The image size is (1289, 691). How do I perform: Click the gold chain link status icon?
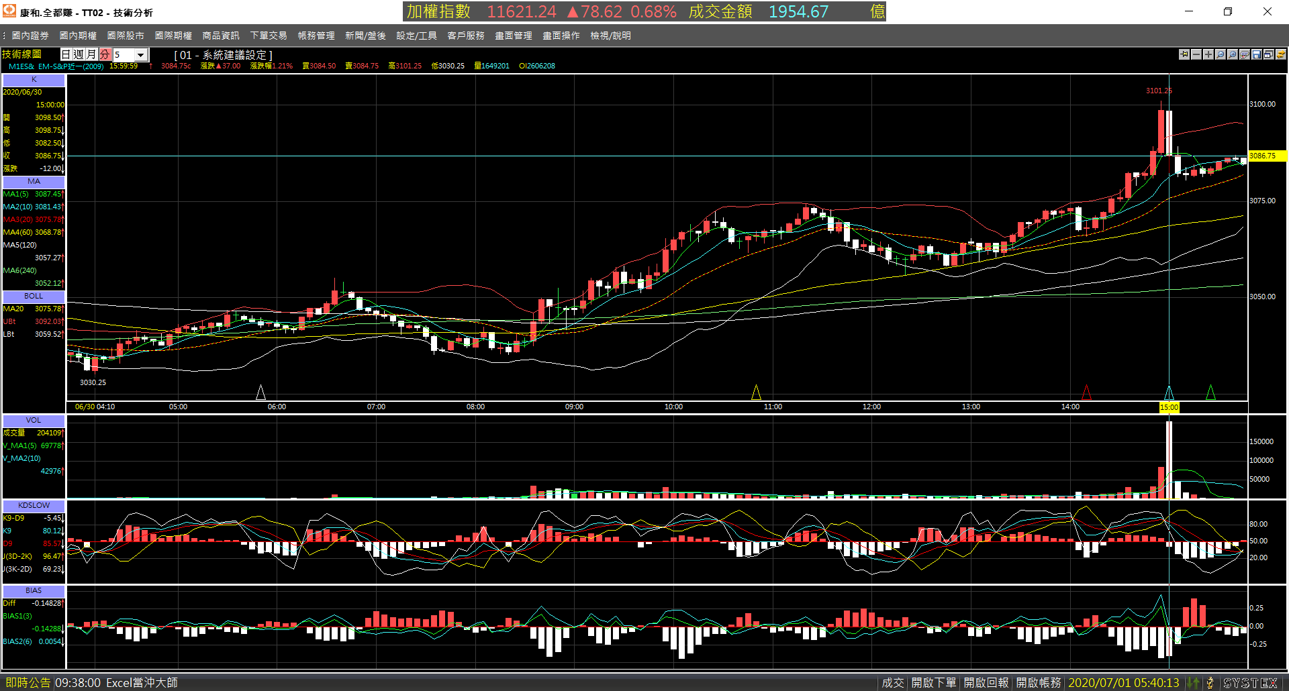1210,683
